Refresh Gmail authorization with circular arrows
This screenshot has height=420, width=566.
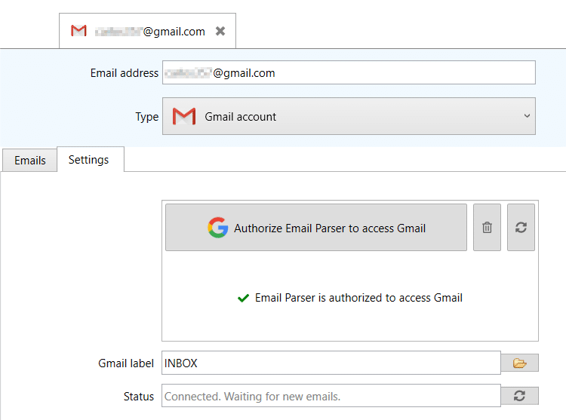click(x=521, y=228)
